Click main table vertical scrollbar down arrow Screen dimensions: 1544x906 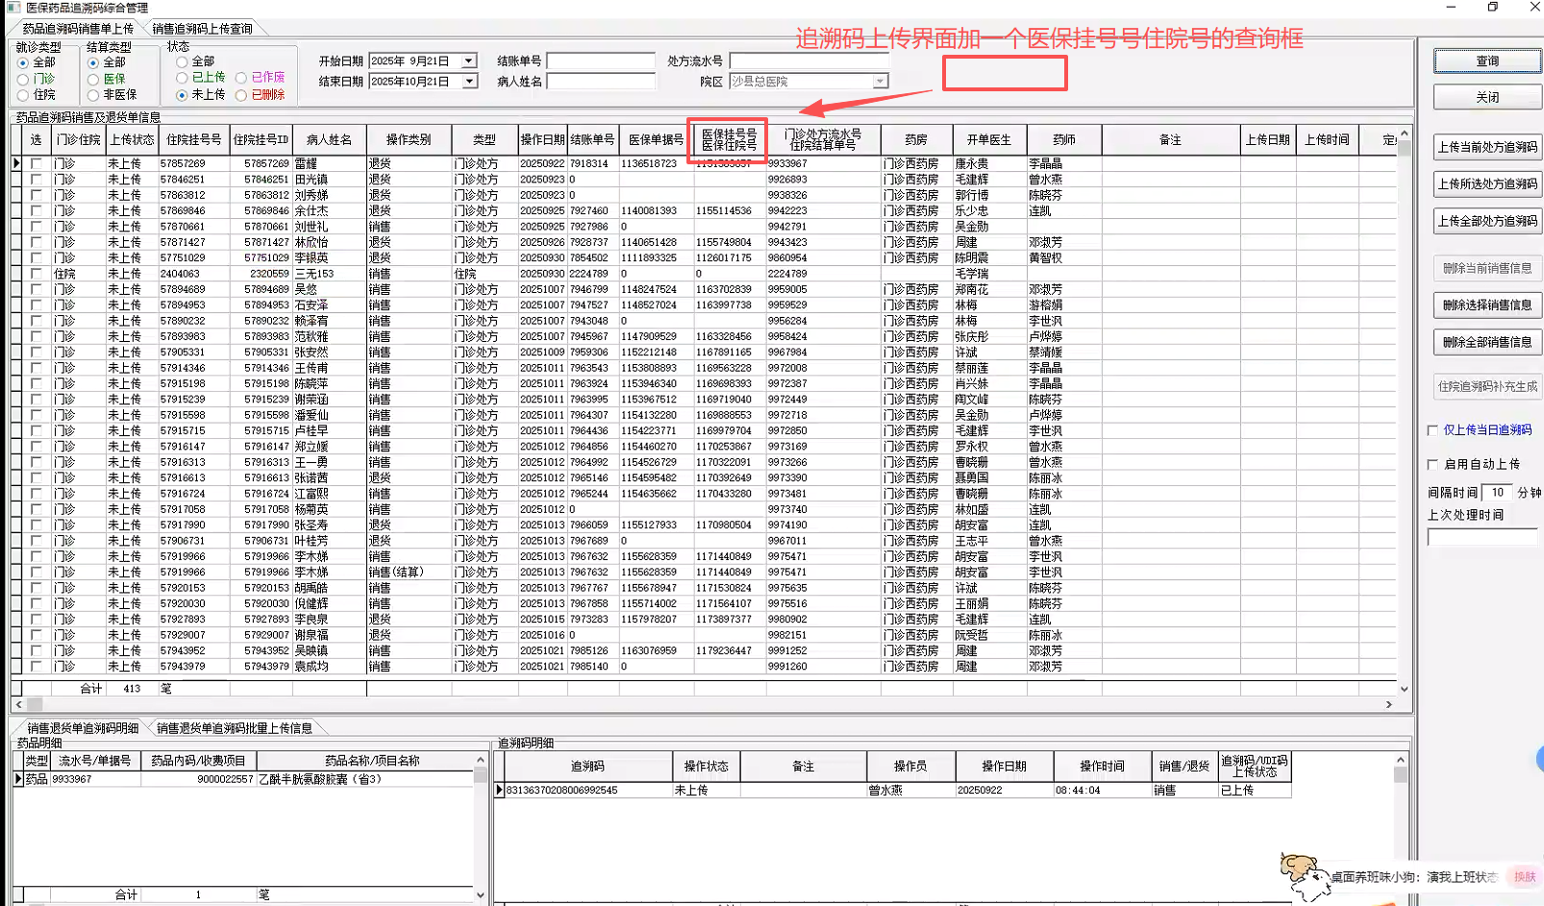(1404, 689)
